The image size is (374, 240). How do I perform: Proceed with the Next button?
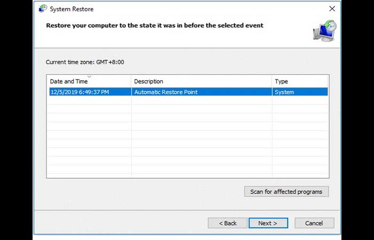pyautogui.click(x=268, y=223)
